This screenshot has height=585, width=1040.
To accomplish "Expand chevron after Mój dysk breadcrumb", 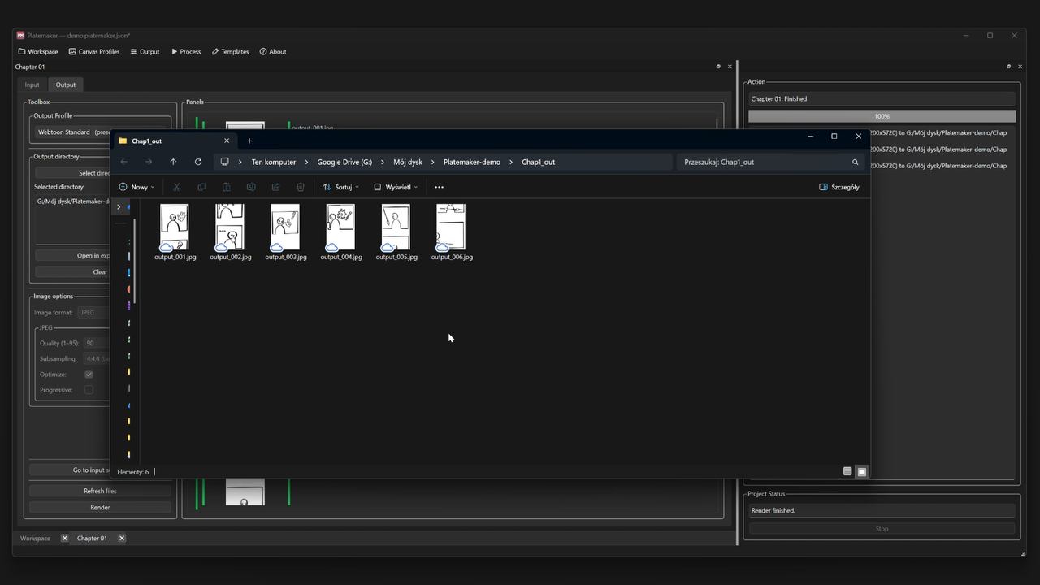I will (433, 162).
